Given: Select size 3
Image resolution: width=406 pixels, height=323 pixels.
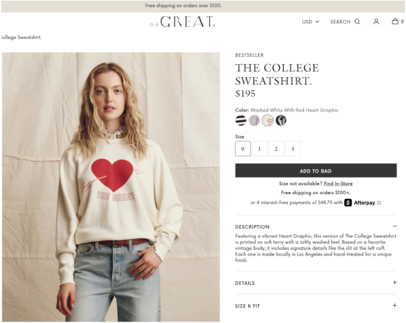Looking at the screenshot, I should 293,149.
